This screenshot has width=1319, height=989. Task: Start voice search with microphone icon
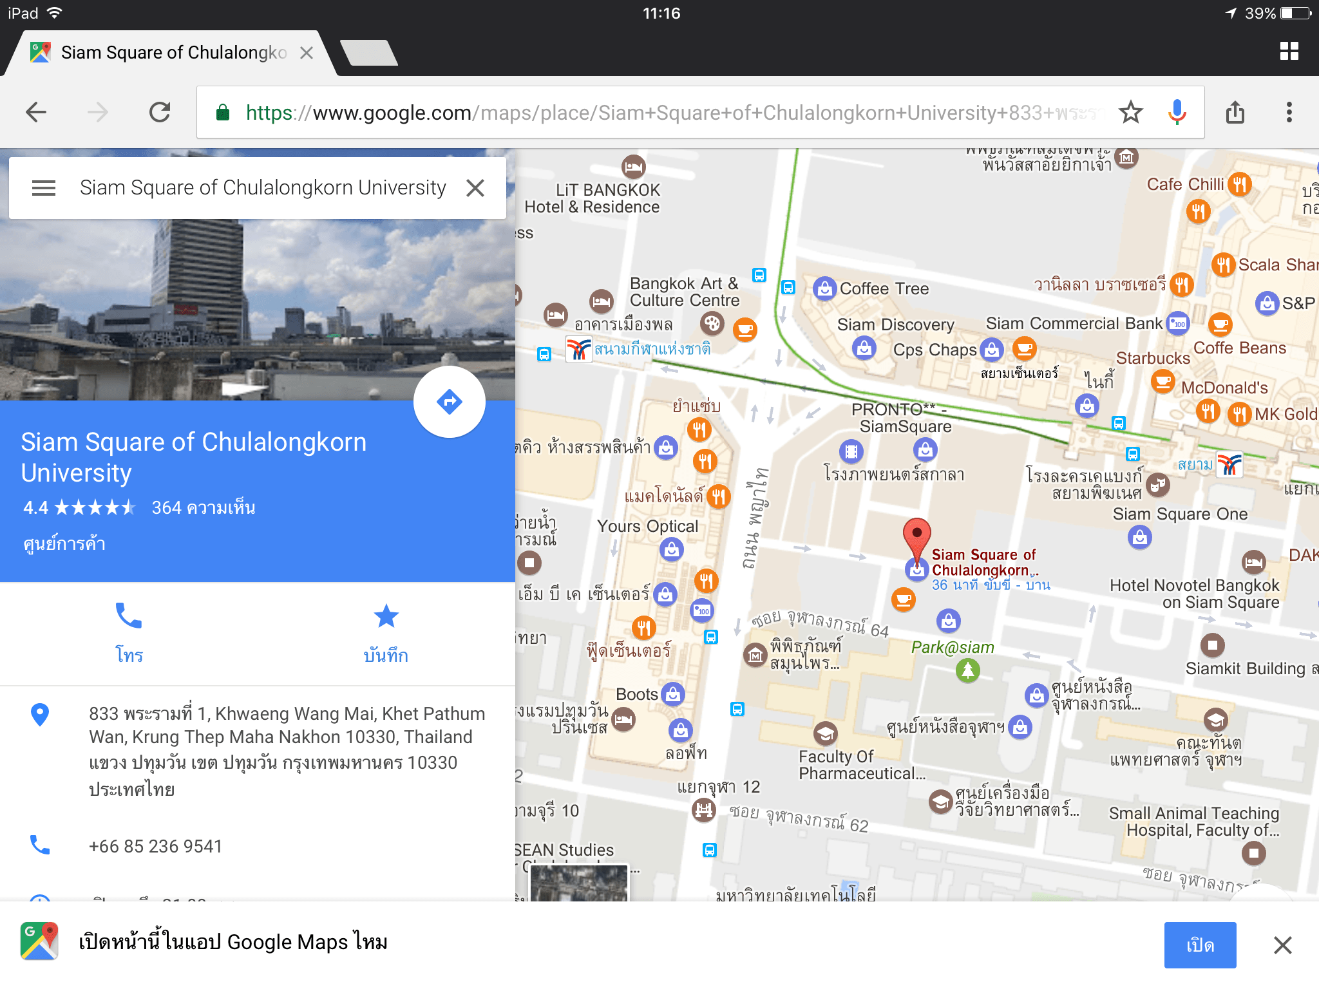point(1177,113)
